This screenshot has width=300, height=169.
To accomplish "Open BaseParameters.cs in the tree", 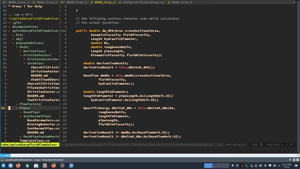I will 43,120.
